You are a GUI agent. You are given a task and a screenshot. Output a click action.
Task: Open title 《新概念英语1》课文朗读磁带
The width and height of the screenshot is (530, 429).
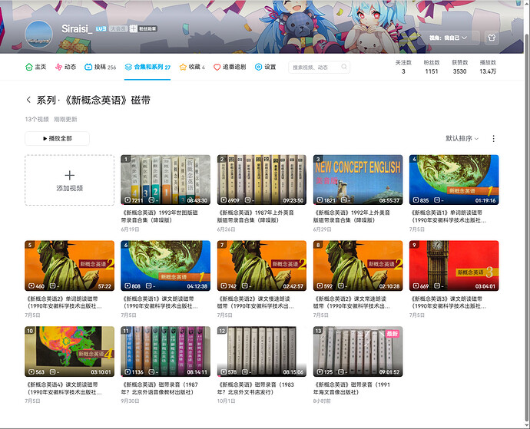point(160,302)
